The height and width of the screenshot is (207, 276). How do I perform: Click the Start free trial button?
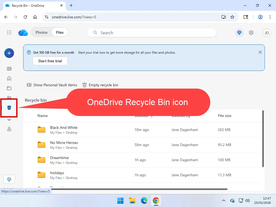[50, 61]
